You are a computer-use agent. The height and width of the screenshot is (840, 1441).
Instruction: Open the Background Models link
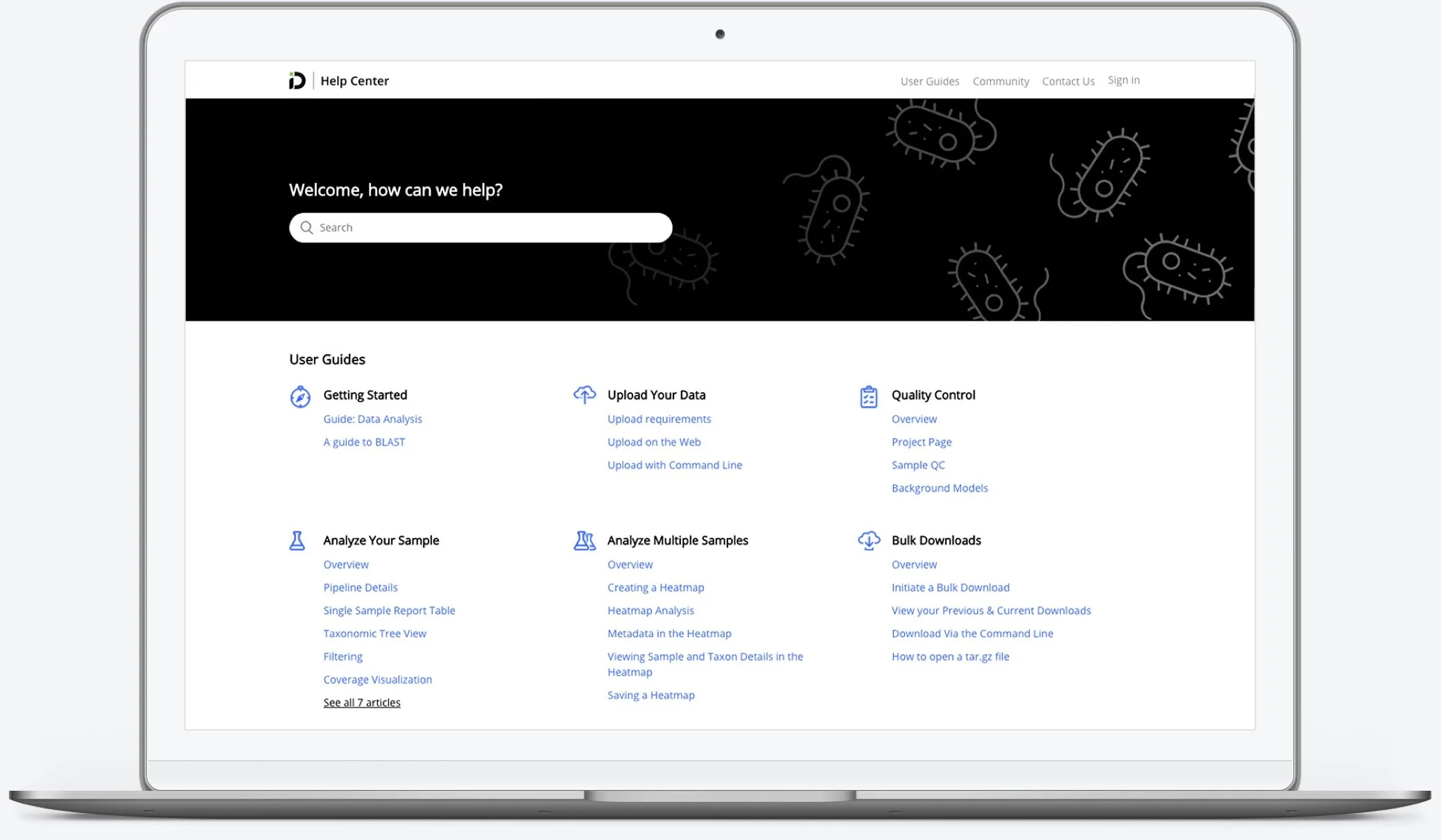click(x=939, y=488)
